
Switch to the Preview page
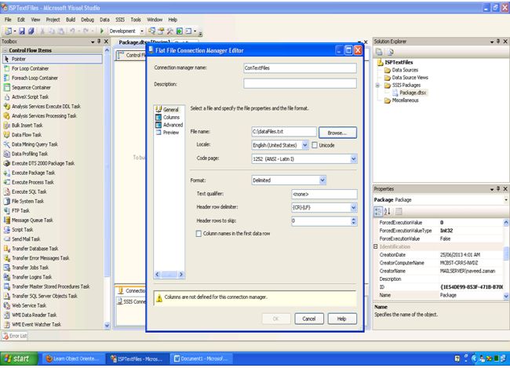[171, 133]
